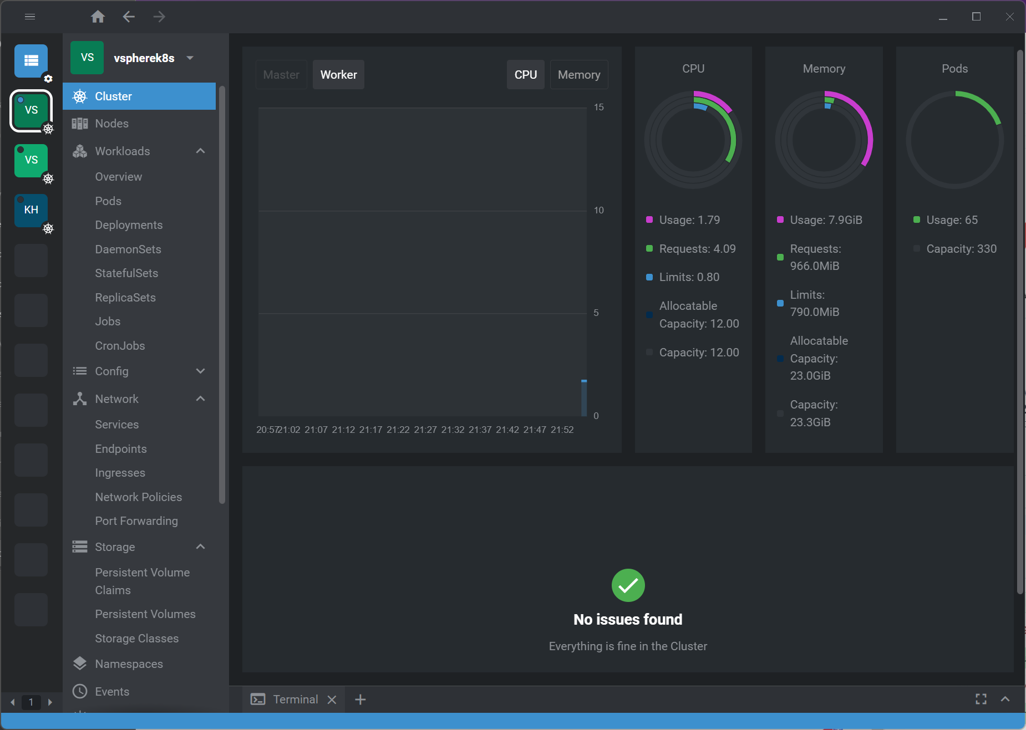The image size is (1026, 730).
Task: Switch chart to Master nodes
Action: tap(281, 75)
